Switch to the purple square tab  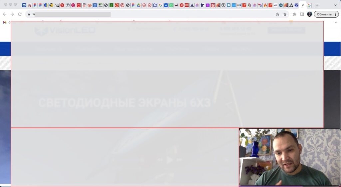[208, 5]
